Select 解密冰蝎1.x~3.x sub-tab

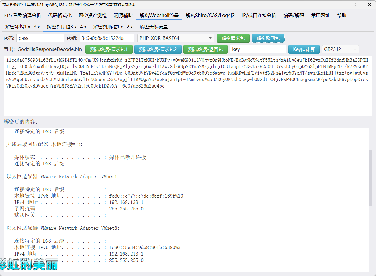click(23, 27)
